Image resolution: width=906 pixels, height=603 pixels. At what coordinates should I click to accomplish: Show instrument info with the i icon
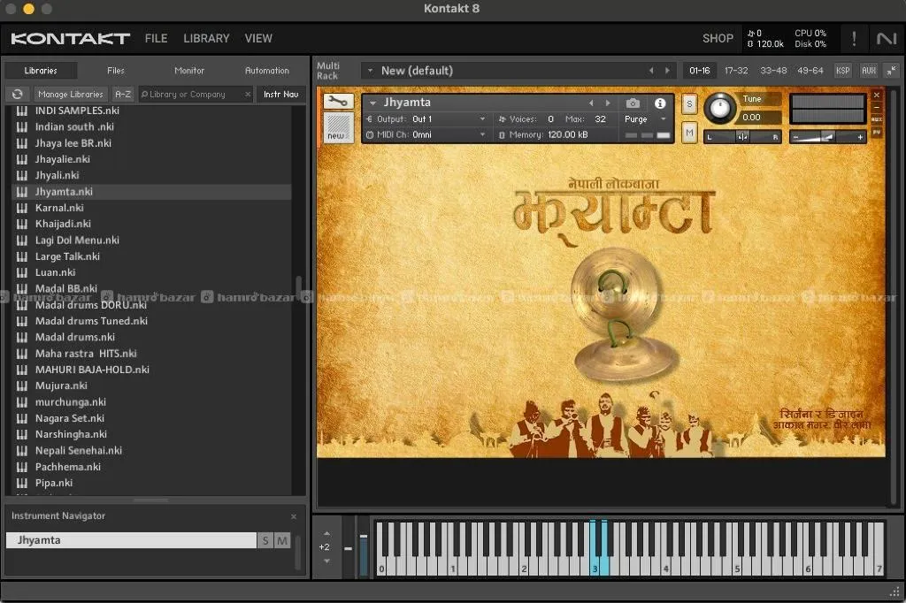tap(660, 103)
